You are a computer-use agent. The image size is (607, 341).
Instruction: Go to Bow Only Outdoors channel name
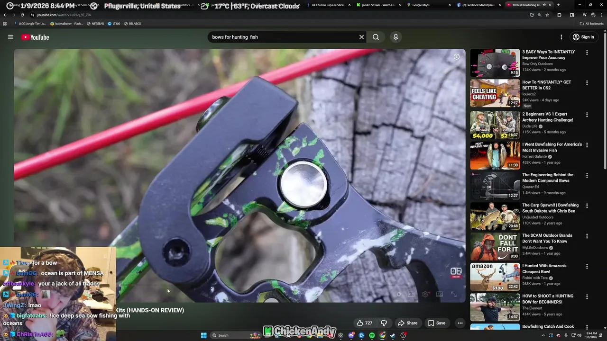pos(537,64)
